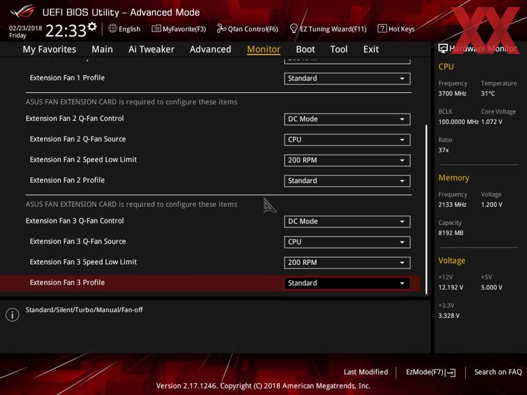
Task: Select Extension Fan 2 Q-Fan Control label
Action: [75, 118]
